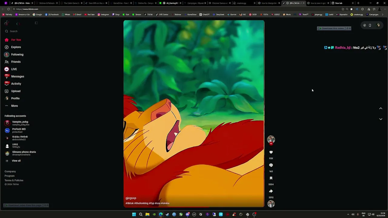
Task: Switch to the GameDrive tab
Action: 121,3
